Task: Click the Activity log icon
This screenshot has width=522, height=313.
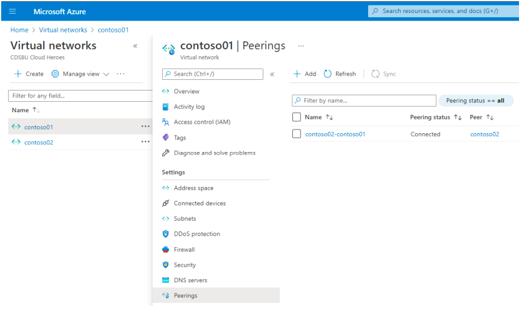Action: 166,107
